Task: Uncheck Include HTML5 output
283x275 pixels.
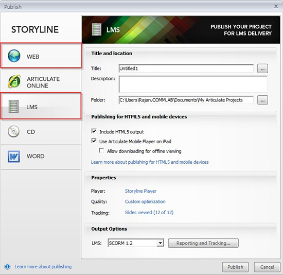Action: tap(94, 131)
